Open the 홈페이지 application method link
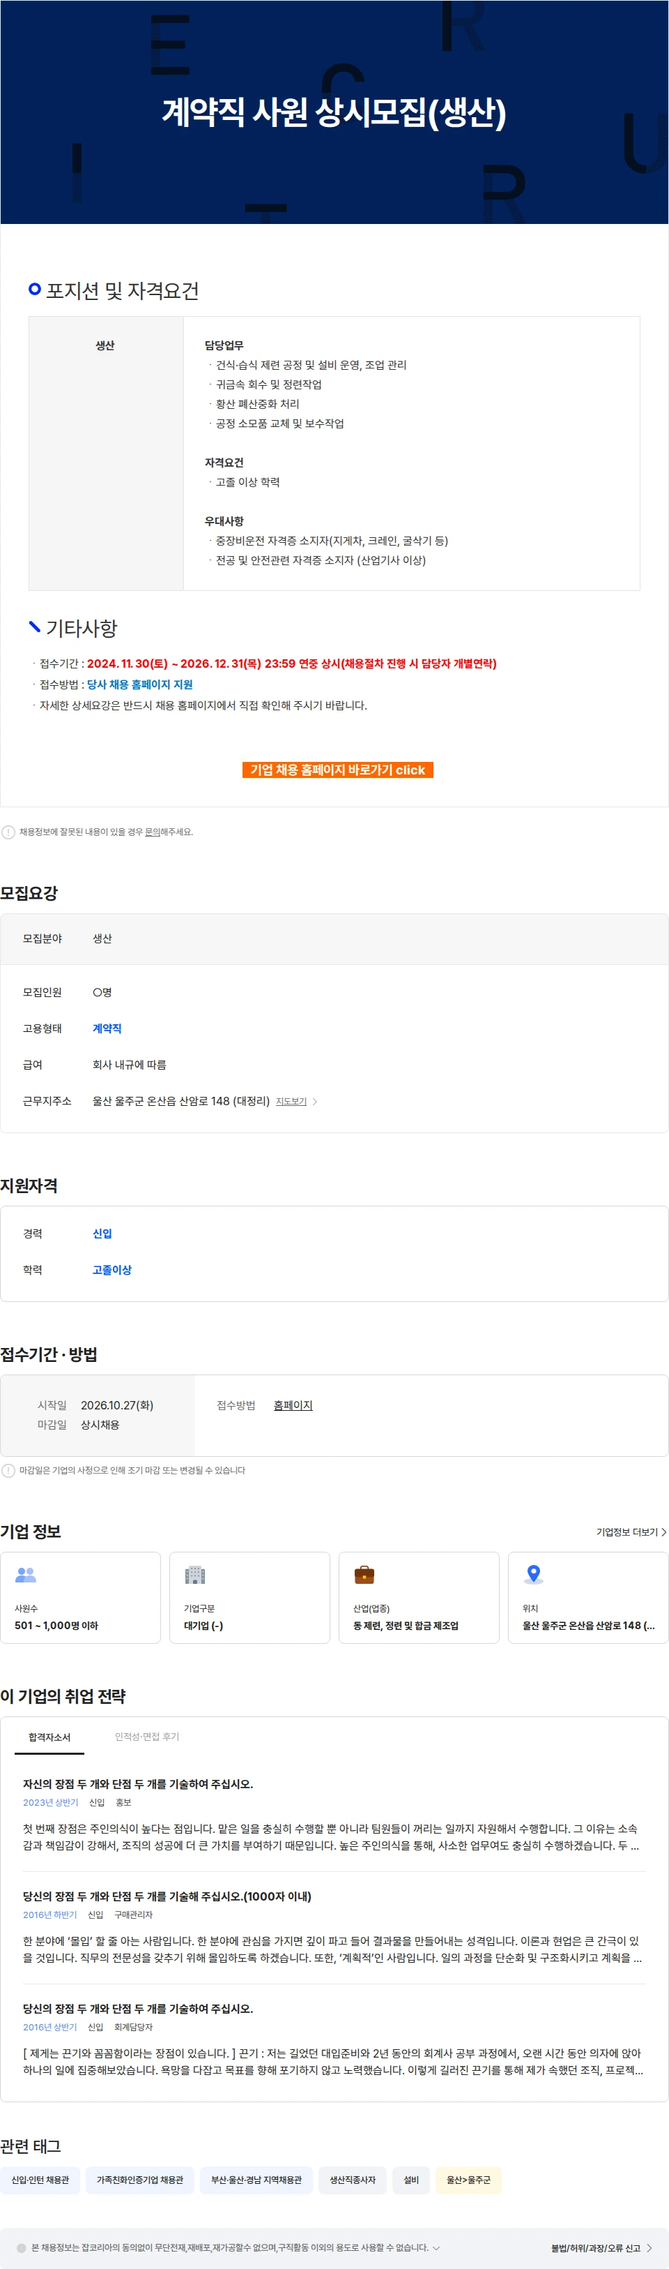Viewport: 669px width, 2269px height. pos(292,1405)
